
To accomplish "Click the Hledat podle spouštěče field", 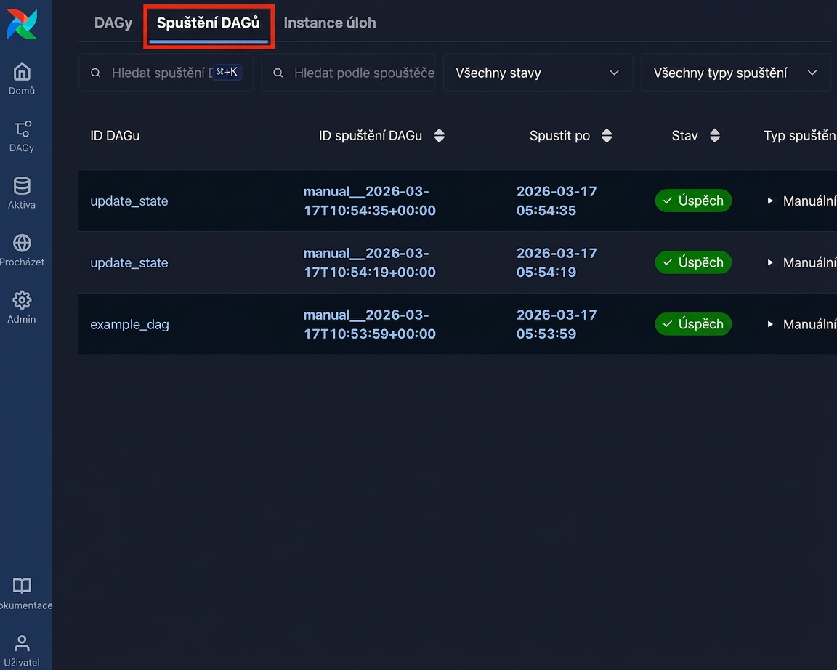I will point(348,73).
